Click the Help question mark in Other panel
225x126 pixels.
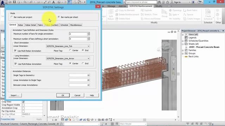(218, 14)
